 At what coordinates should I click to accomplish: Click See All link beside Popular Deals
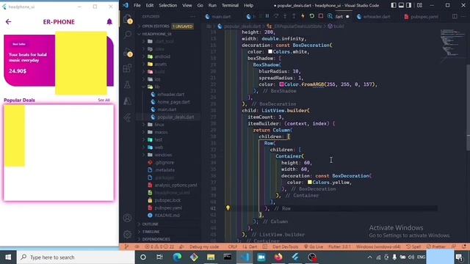coord(104,100)
